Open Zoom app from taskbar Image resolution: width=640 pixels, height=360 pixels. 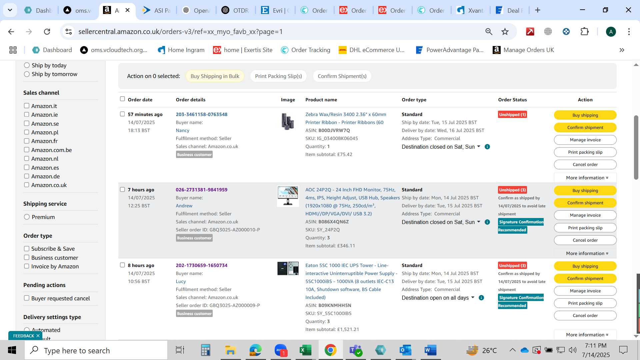(x=281, y=350)
